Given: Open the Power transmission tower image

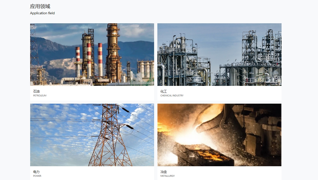Looking at the screenshot, I should [x=92, y=135].
